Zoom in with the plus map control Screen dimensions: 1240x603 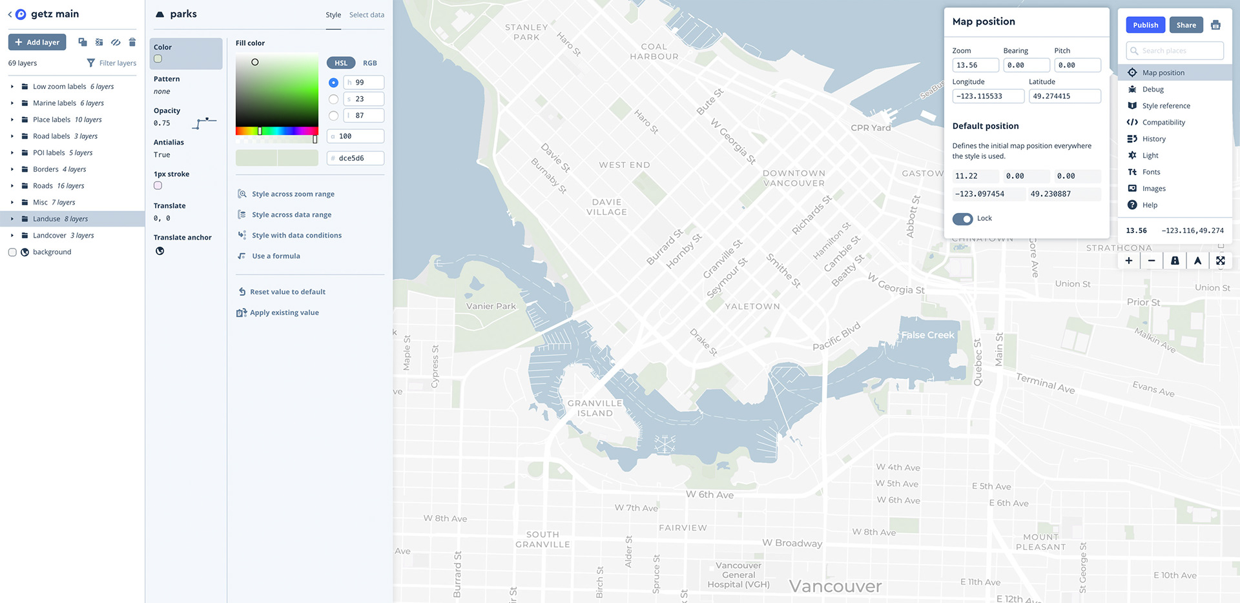1129,261
